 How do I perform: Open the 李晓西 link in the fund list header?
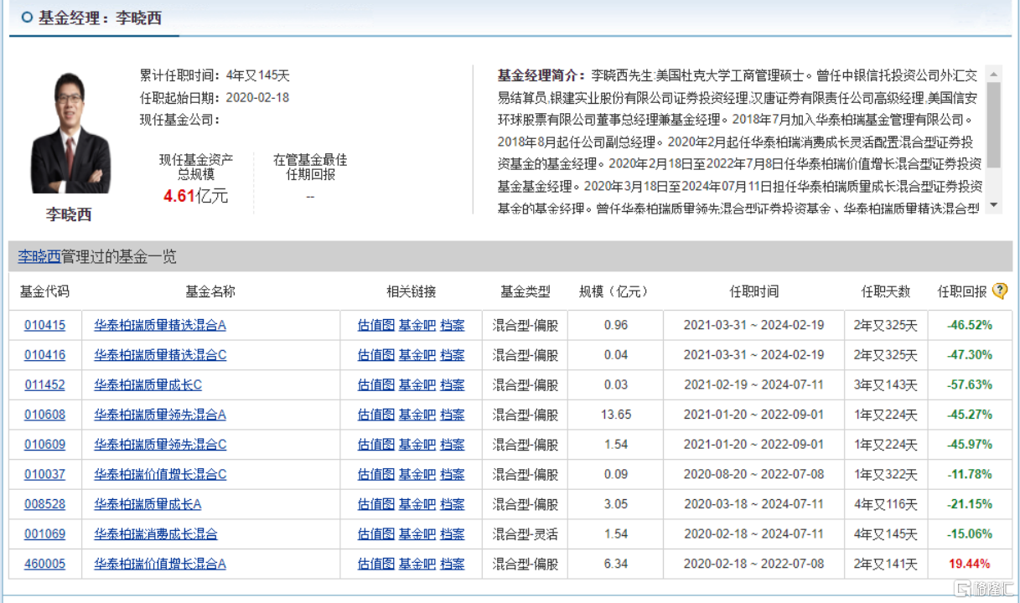(39, 256)
